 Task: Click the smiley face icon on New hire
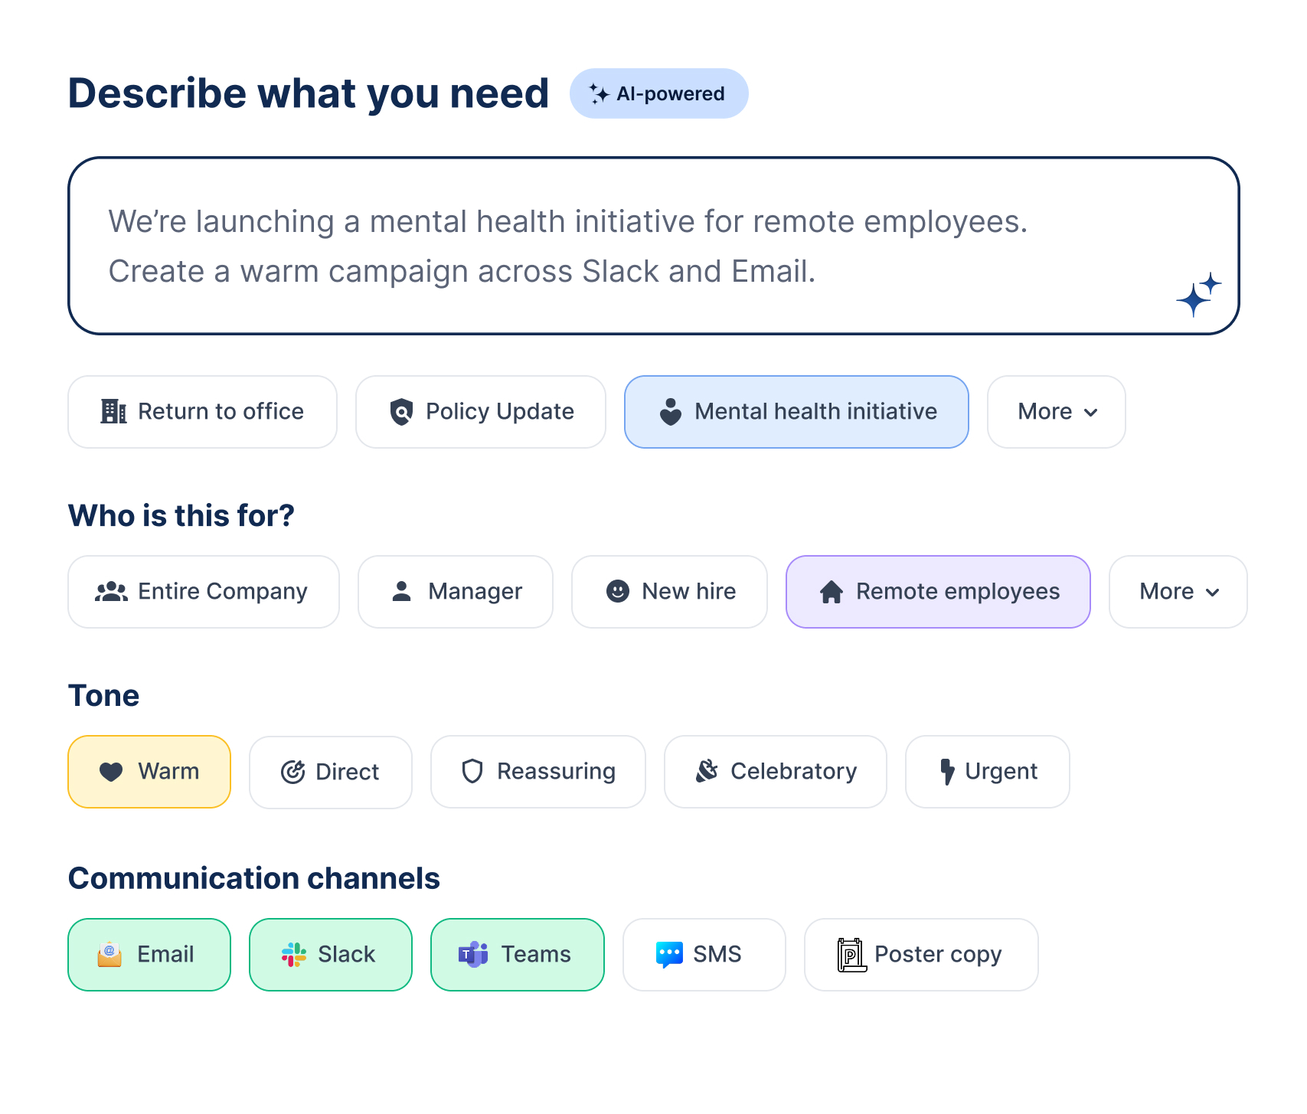[x=617, y=591]
